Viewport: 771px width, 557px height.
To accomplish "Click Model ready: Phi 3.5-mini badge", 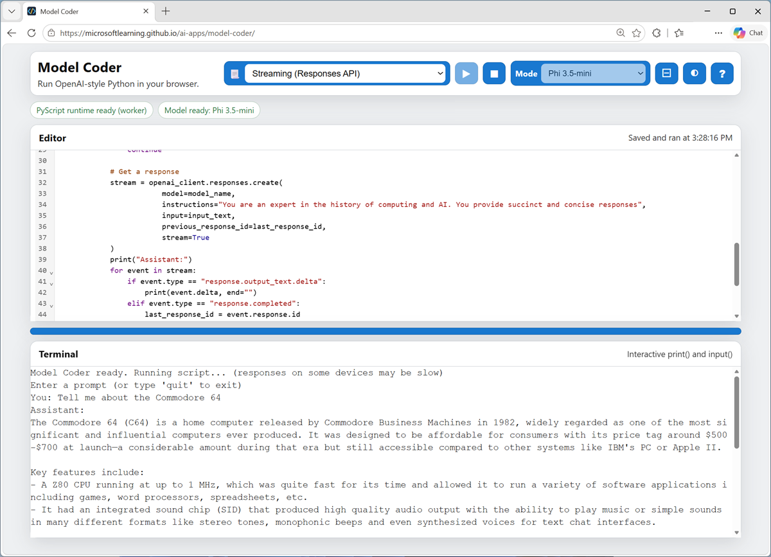I will tap(209, 111).
